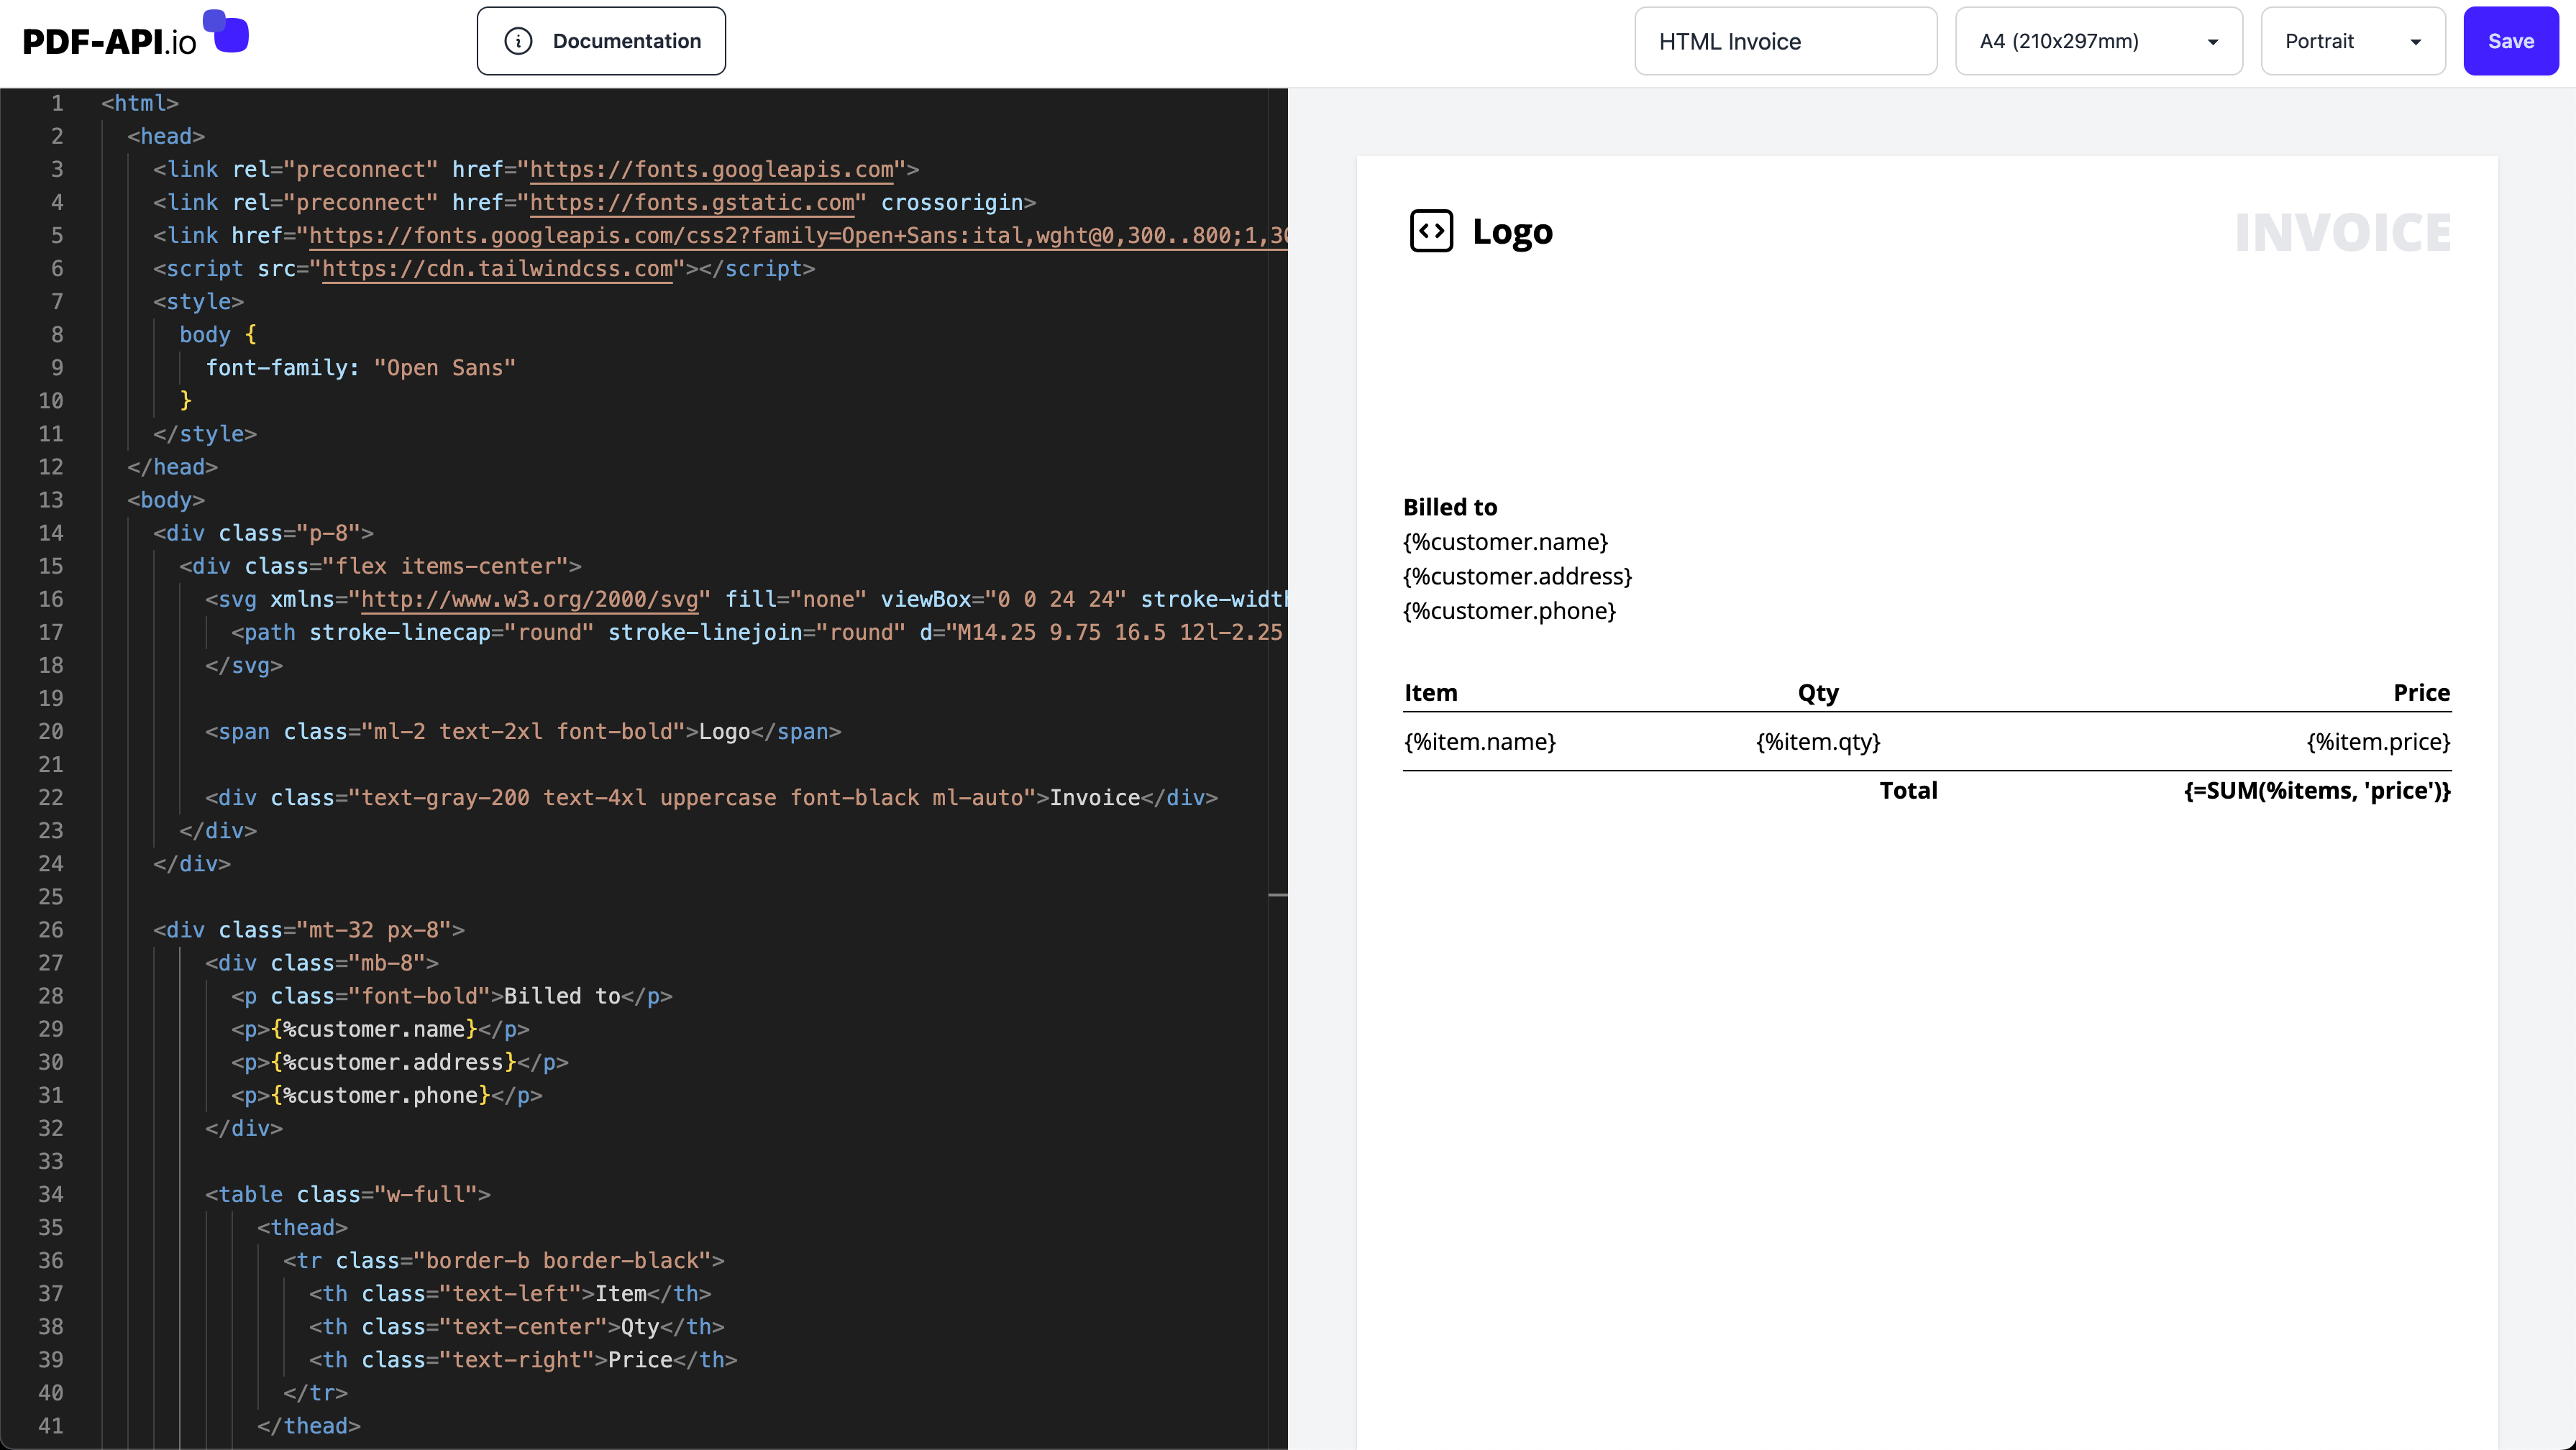
Task: Click the th text-left Item code line
Action: 510,1294
